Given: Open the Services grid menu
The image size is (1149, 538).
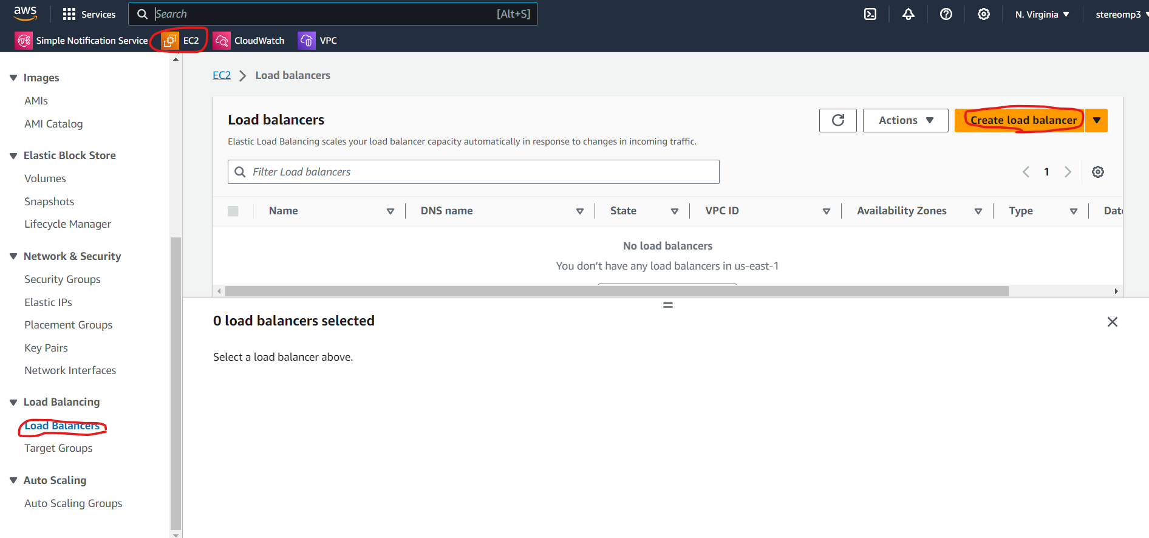Looking at the screenshot, I should (x=89, y=14).
